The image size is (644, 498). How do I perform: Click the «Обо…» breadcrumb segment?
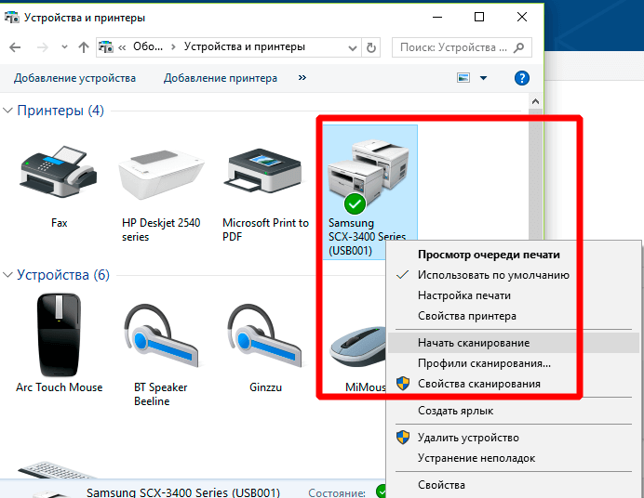click(148, 46)
